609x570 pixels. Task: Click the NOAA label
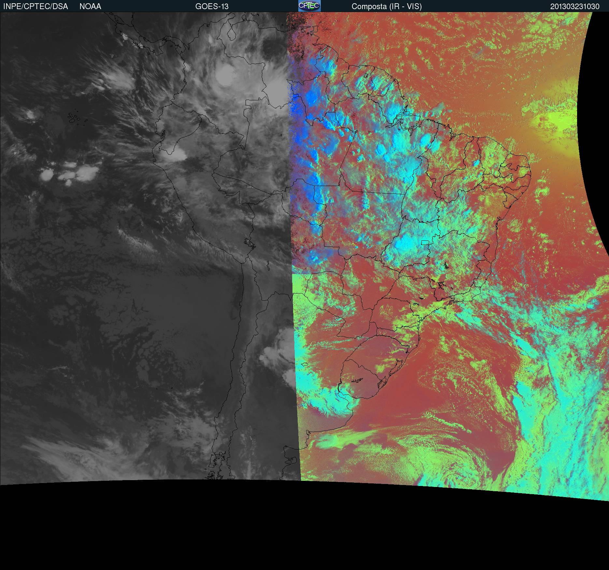tap(90, 7)
